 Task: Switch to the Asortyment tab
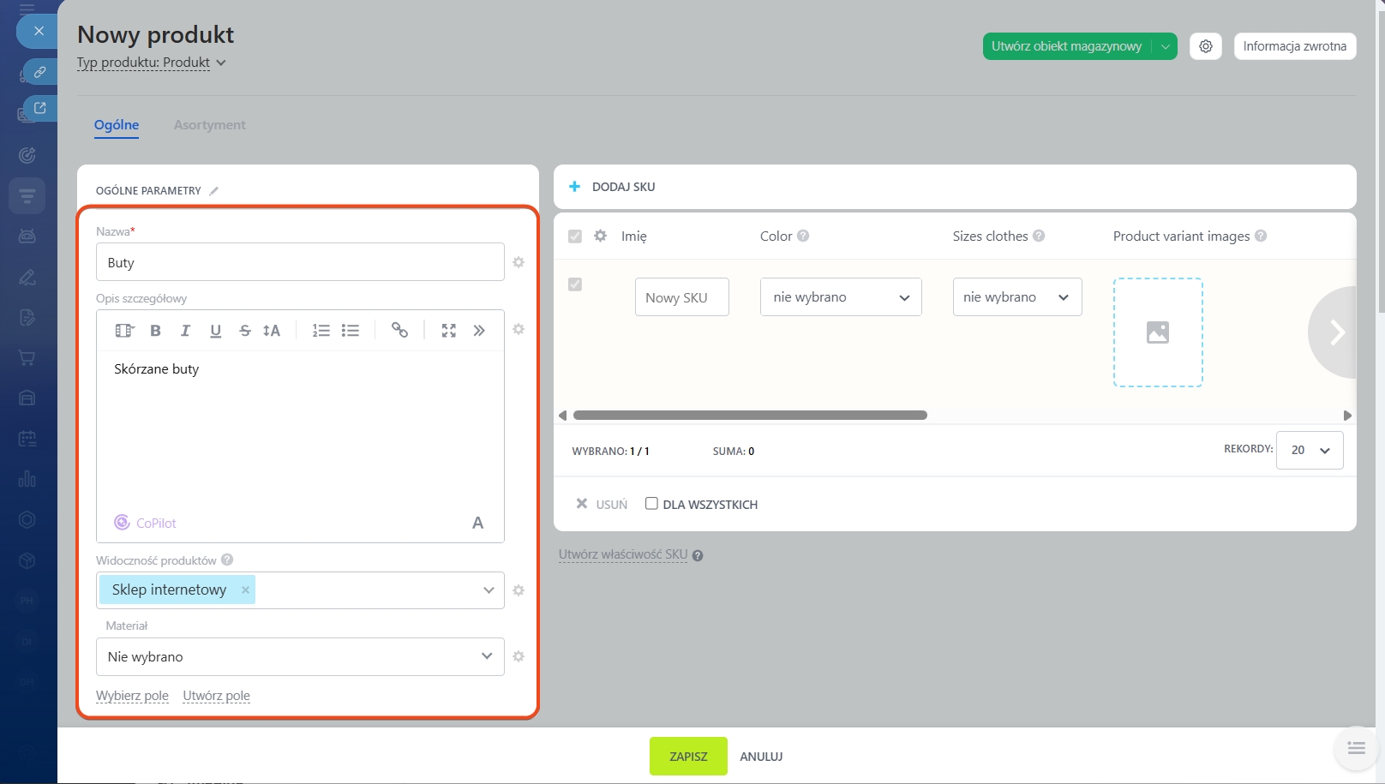point(209,125)
